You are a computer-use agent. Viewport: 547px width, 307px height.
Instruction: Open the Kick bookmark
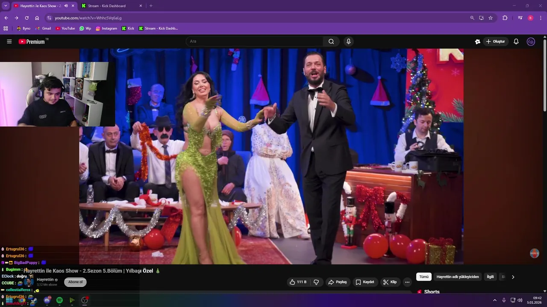point(128,29)
